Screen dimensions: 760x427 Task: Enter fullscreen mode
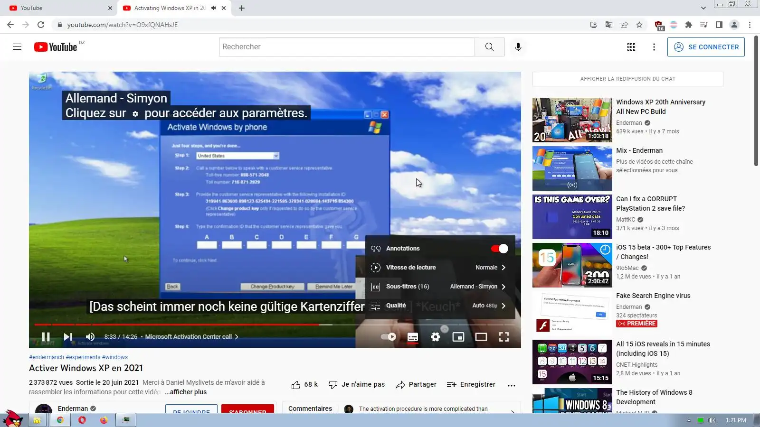click(x=504, y=337)
